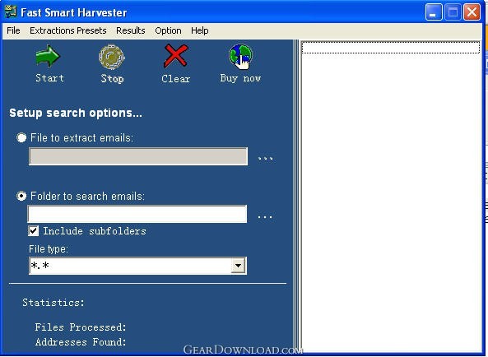Open the Option menu
488x357 pixels.
pos(168,30)
